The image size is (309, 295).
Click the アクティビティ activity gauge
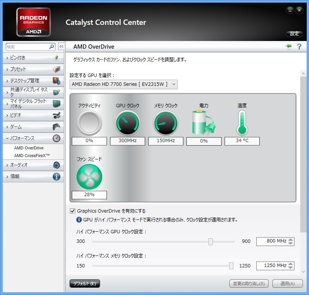(x=89, y=123)
